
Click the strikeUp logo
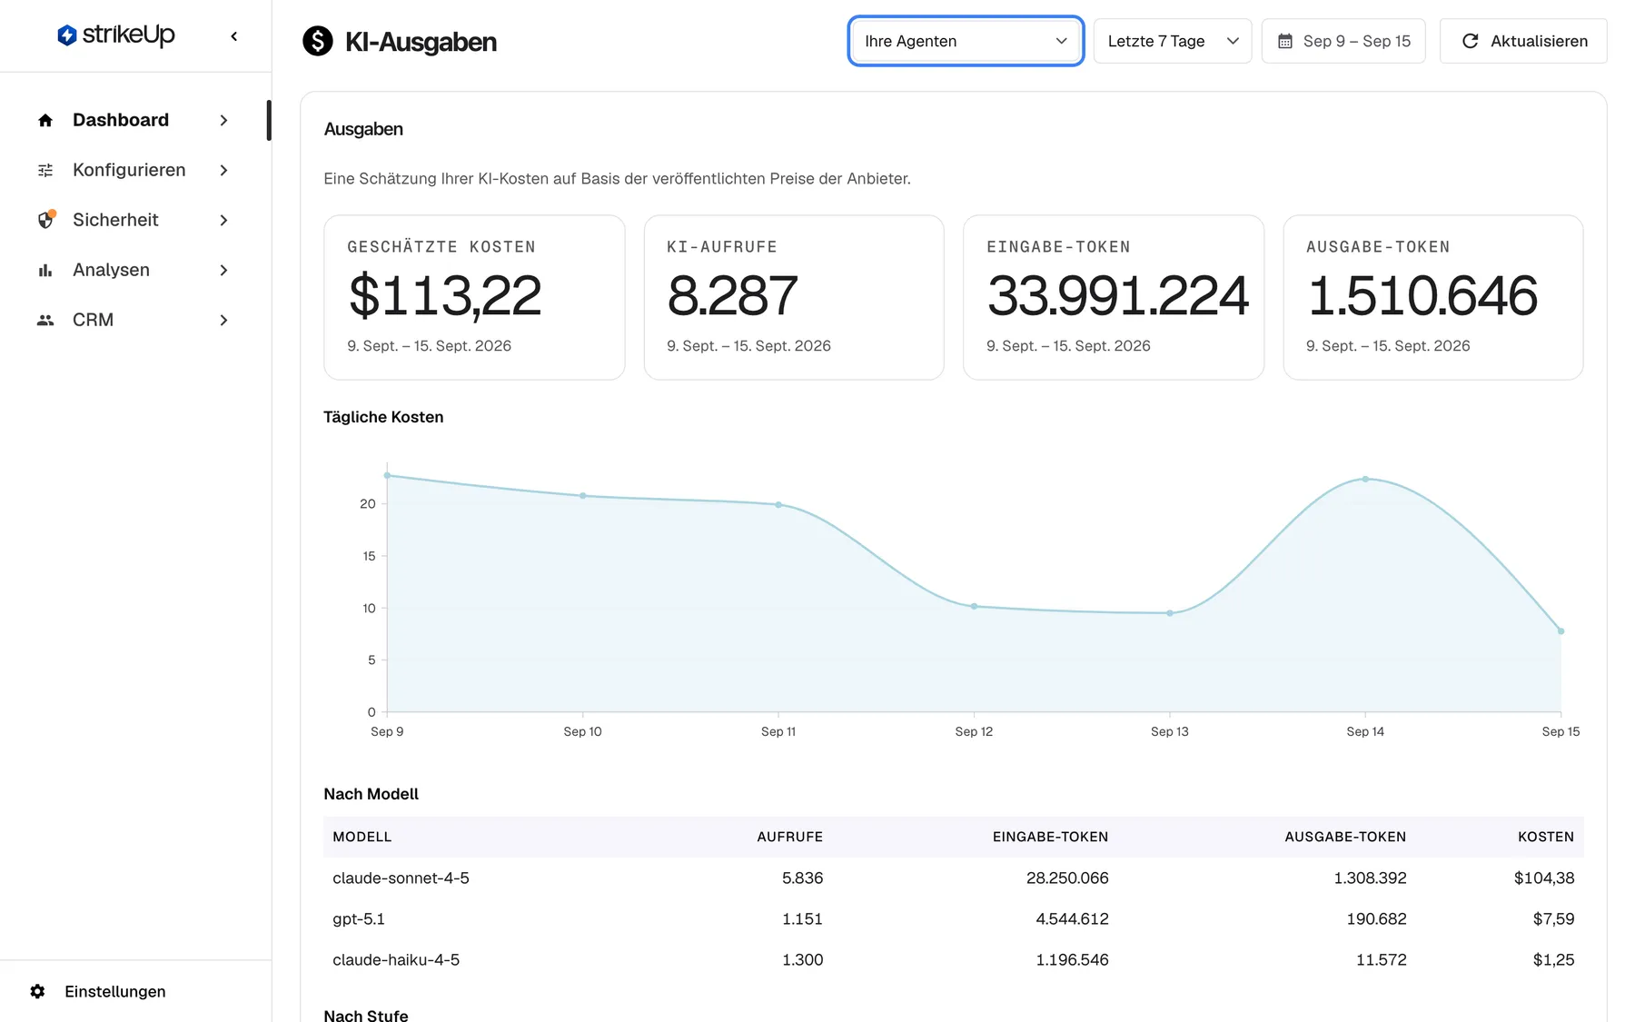115,35
